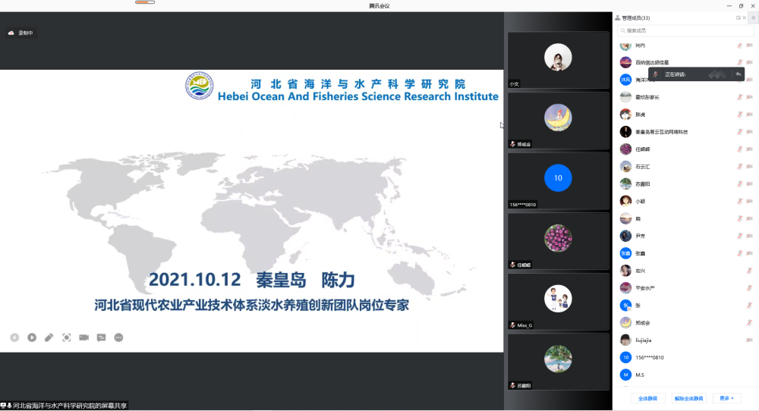
Task: Click camera icon for member 石云汇
Action: (x=749, y=166)
